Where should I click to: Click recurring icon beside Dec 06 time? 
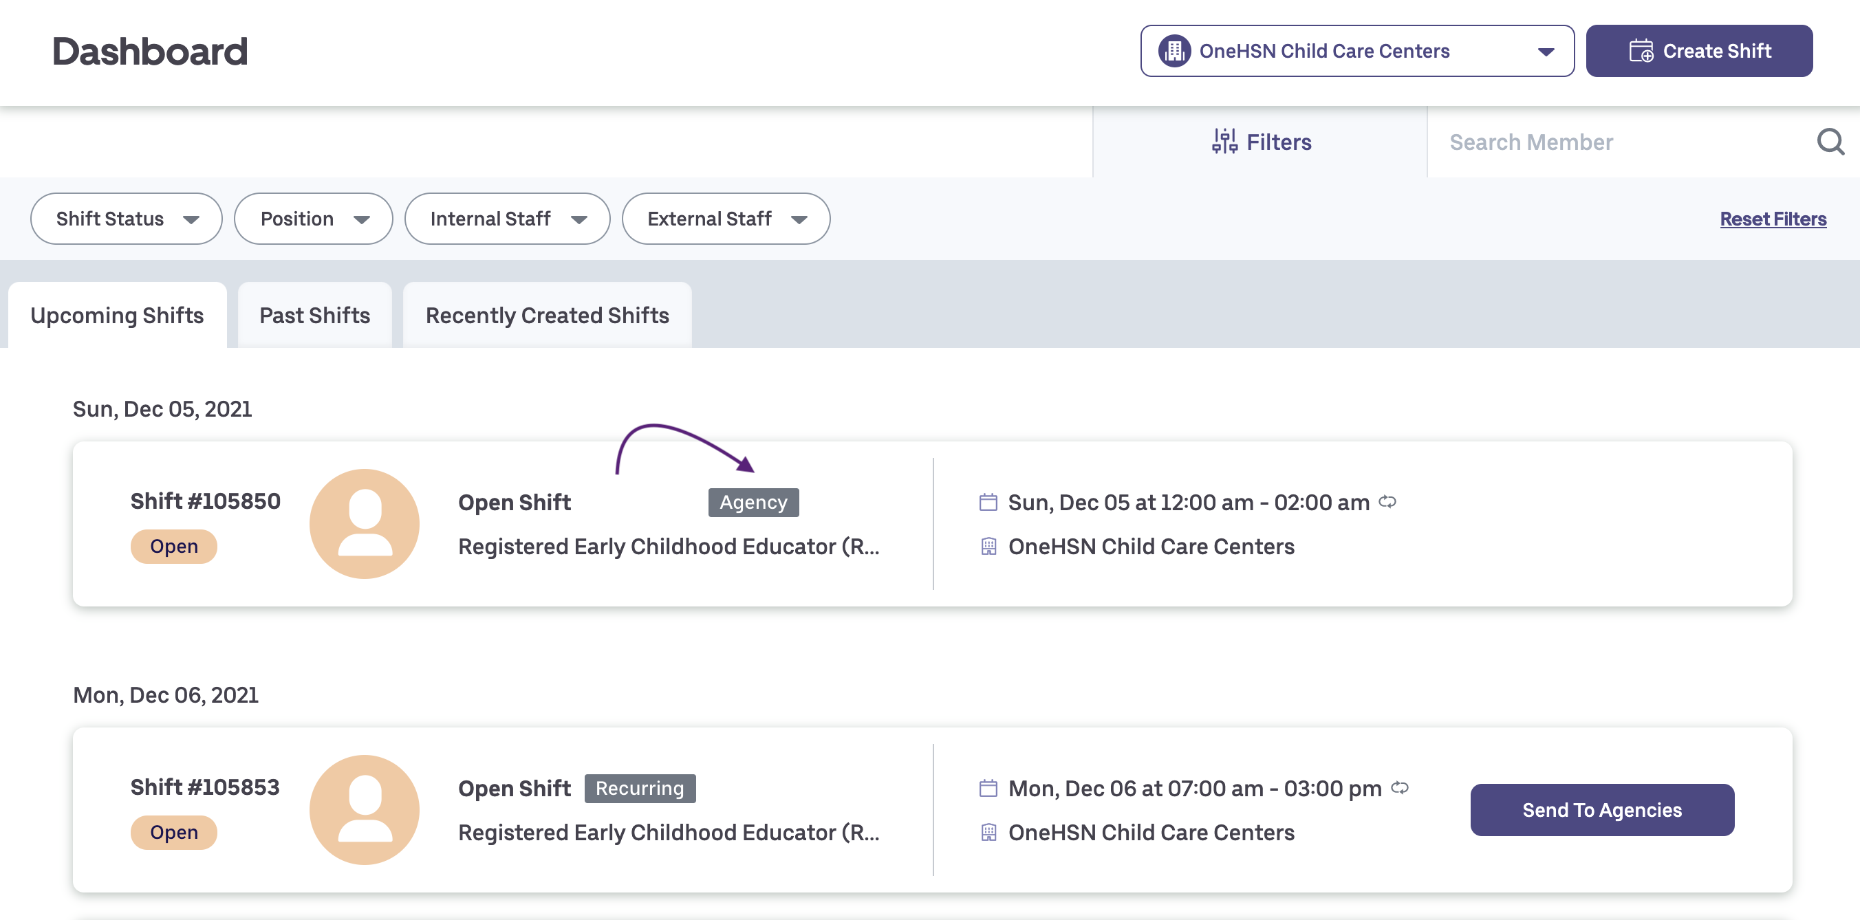pos(1399,787)
